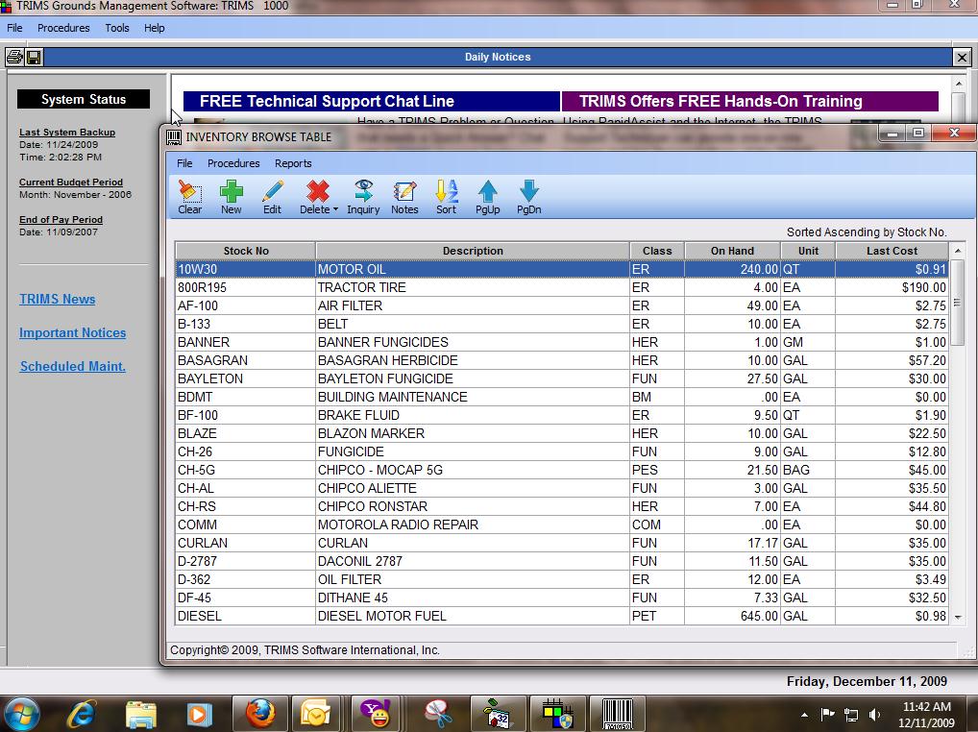
Task: Open the TRIMS News link
Action: pos(58,299)
